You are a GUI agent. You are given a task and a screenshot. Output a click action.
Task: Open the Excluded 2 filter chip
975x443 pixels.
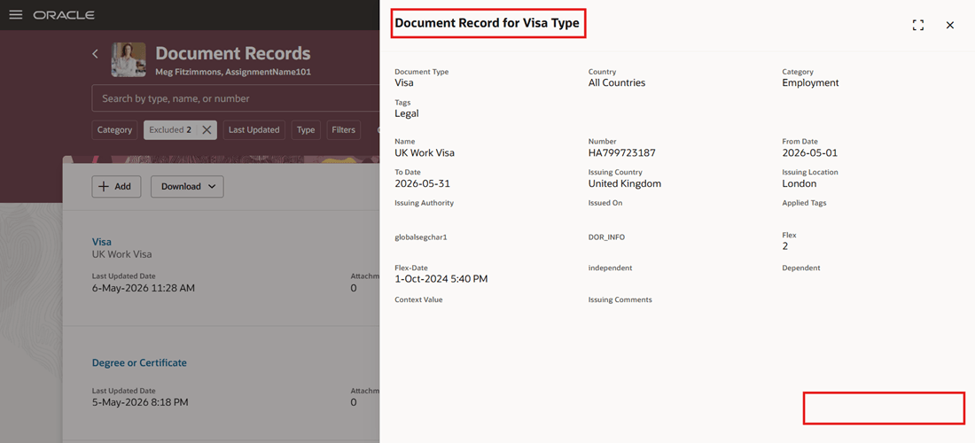[170, 130]
